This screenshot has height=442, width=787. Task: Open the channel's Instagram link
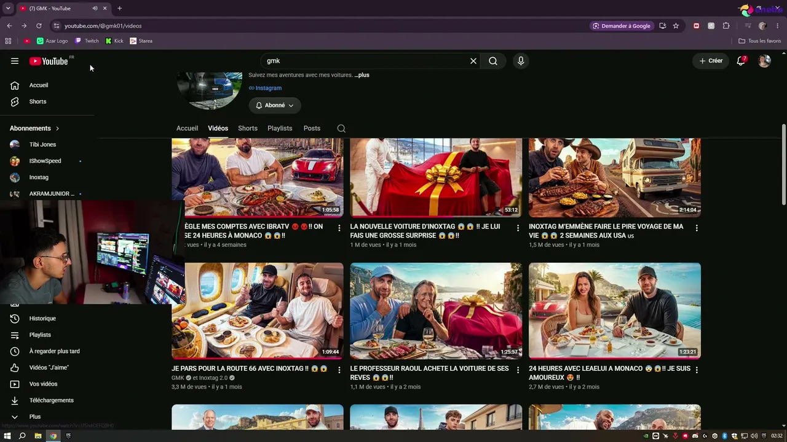265,88
